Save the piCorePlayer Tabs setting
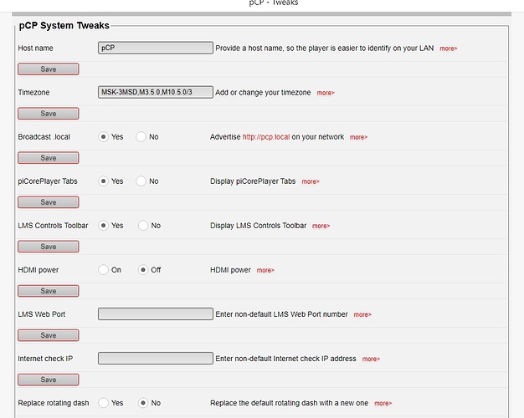524x418 pixels. pyautogui.click(x=49, y=202)
